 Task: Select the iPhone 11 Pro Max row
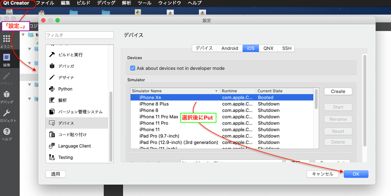[x=222, y=117]
